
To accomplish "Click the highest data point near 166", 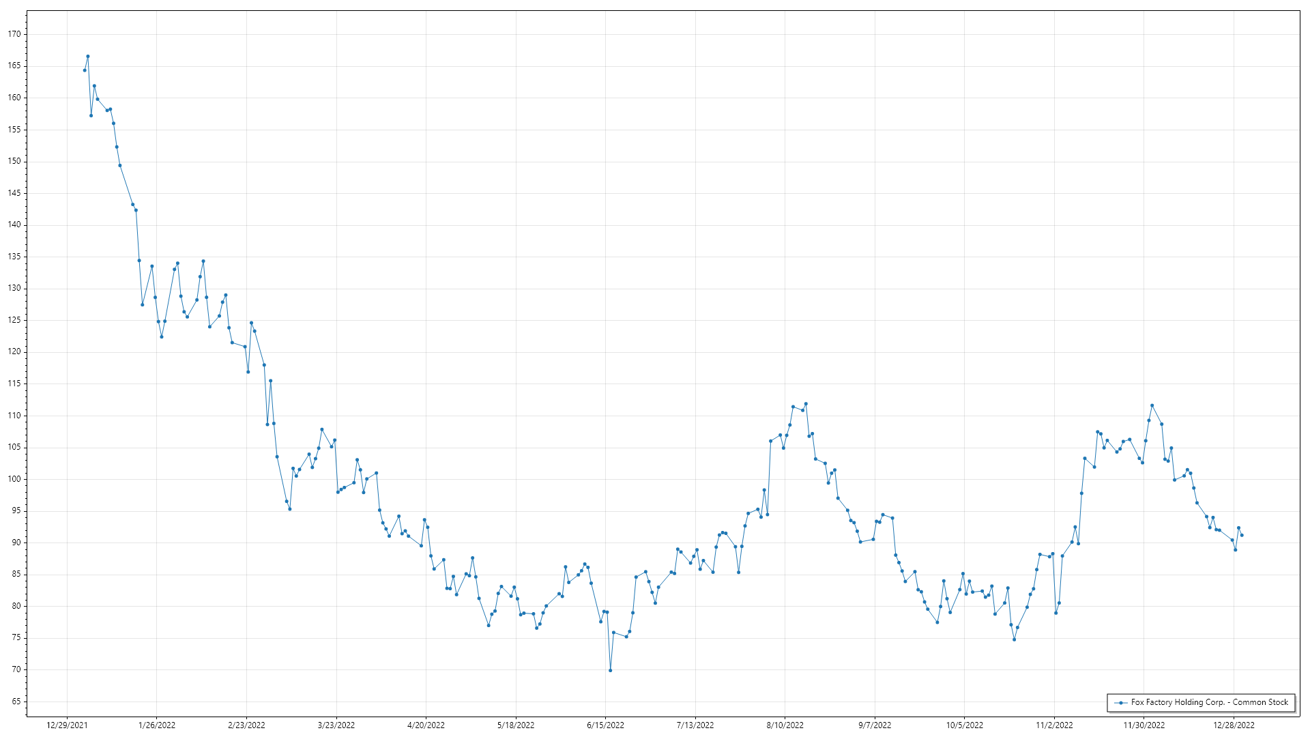I will click(88, 57).
